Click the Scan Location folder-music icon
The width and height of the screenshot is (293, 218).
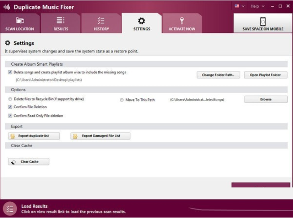[x=20, y=20]
